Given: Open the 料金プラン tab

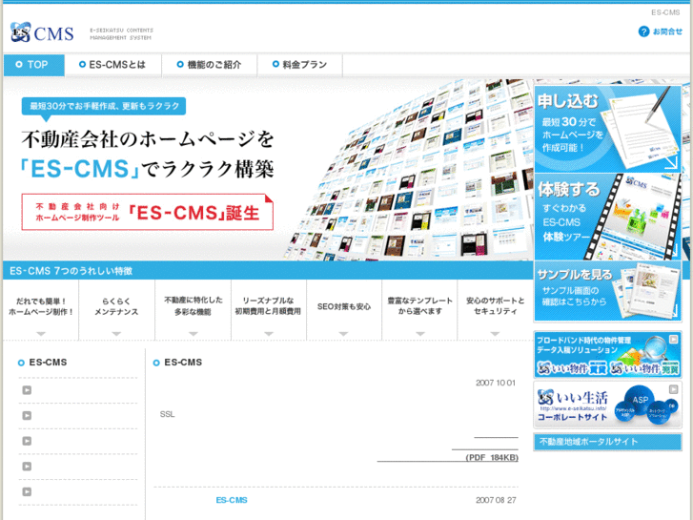Looking at the screenshot, I should coord(299,65).
